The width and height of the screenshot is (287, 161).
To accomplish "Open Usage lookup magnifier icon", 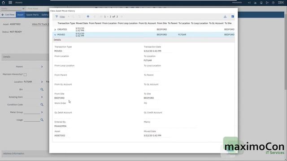I will point(42,120).
